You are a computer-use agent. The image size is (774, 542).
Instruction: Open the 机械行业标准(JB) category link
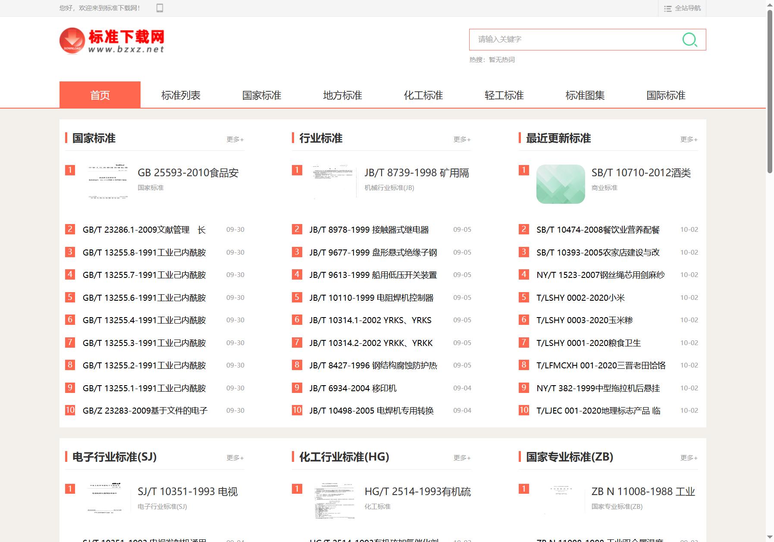point(389,188)
